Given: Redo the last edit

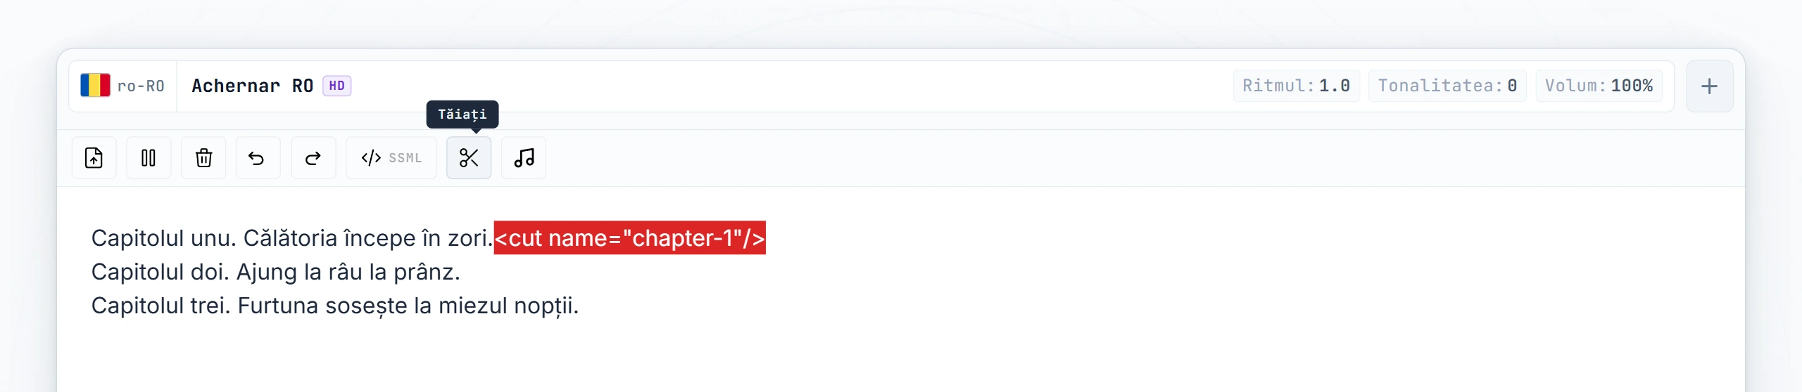Looking at the screenshot, I should click(313, 158).
